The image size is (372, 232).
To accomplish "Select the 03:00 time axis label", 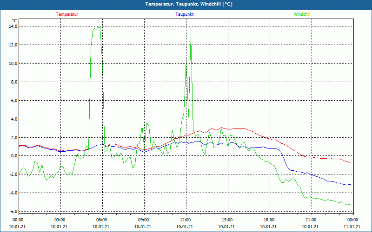I will pyautogui.click(x=60, y=220).
